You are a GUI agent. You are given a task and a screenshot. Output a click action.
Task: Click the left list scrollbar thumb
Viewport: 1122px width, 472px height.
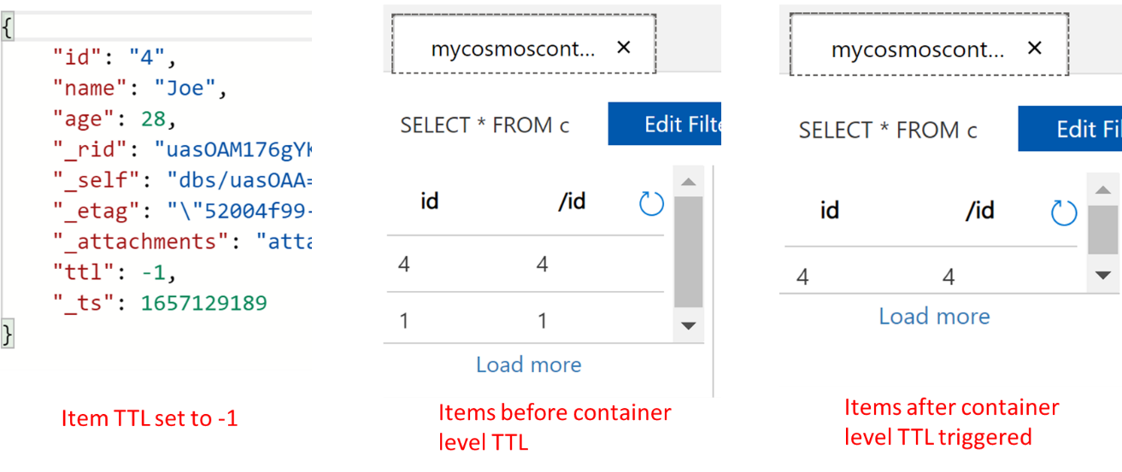[x=688, y=252]
